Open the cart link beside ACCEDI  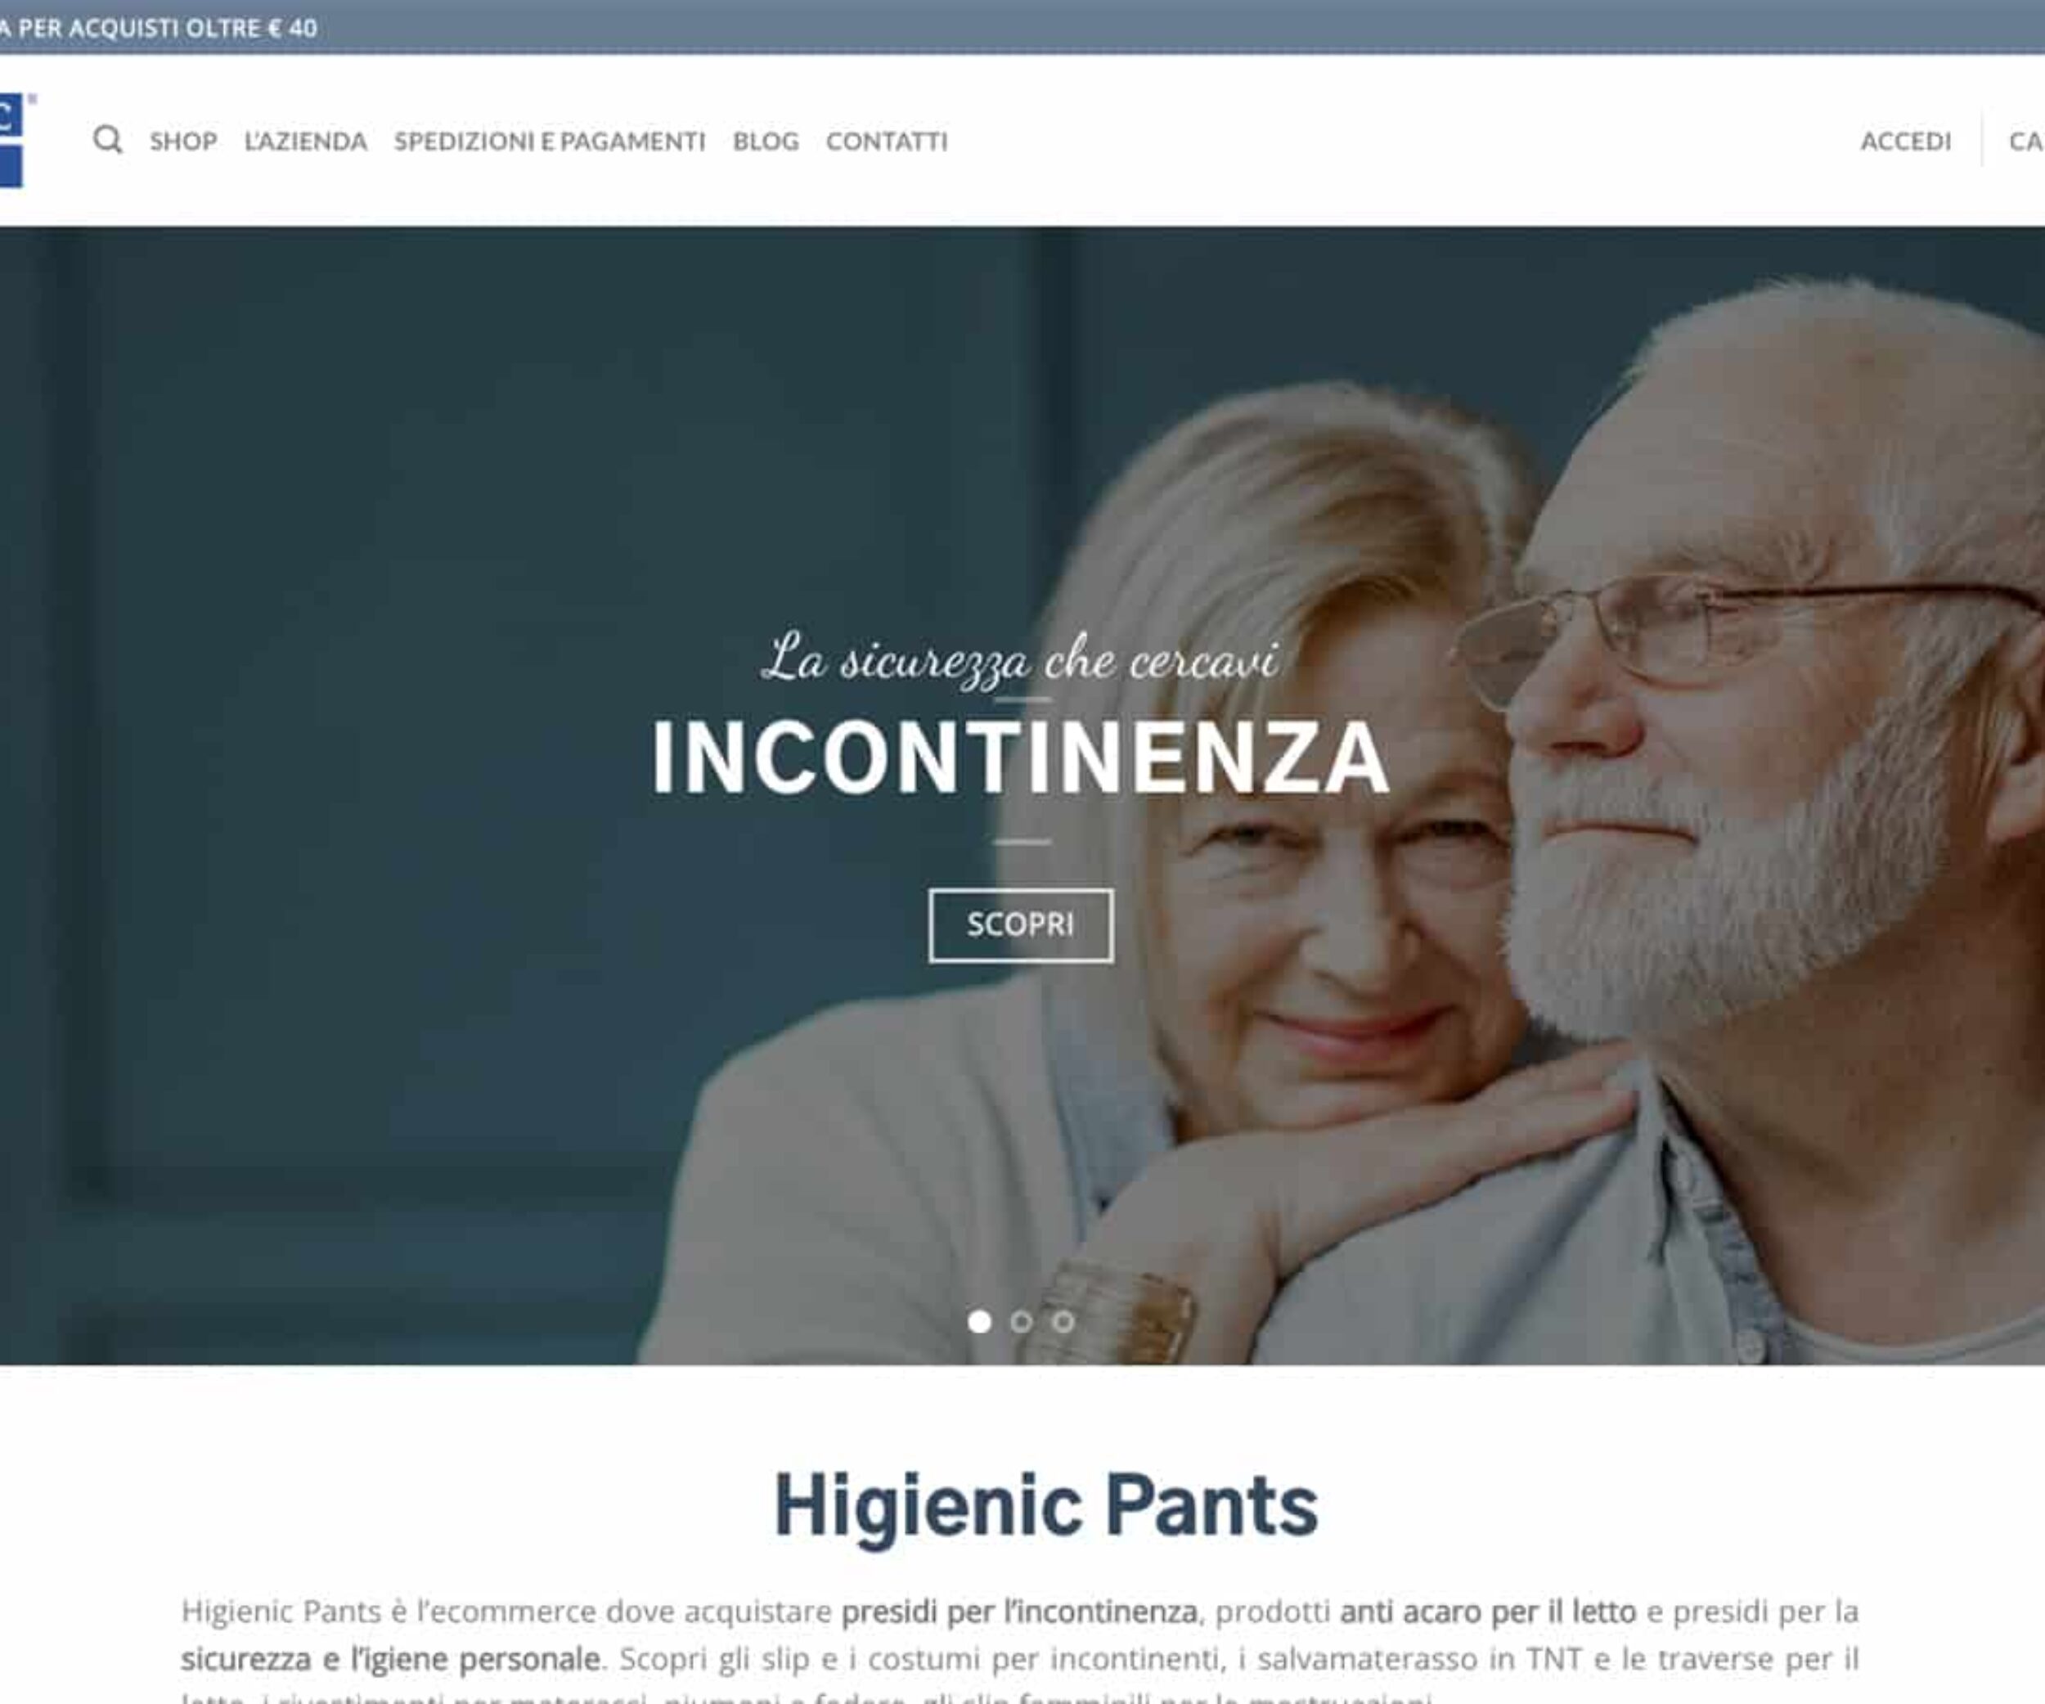[x=2026, y=142]
